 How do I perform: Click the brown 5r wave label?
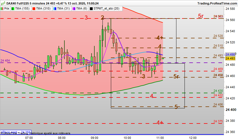[176, 76]
